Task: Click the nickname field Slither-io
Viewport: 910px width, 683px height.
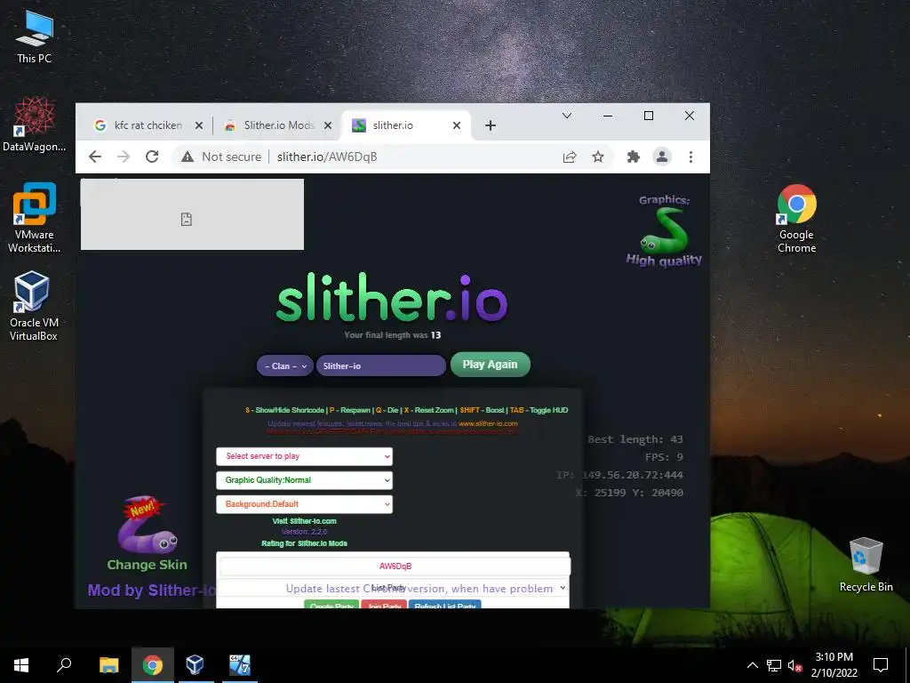Action: click(x=380, y=366)
